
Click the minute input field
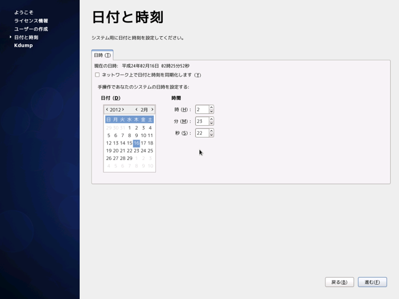click(x=202, y=121)
